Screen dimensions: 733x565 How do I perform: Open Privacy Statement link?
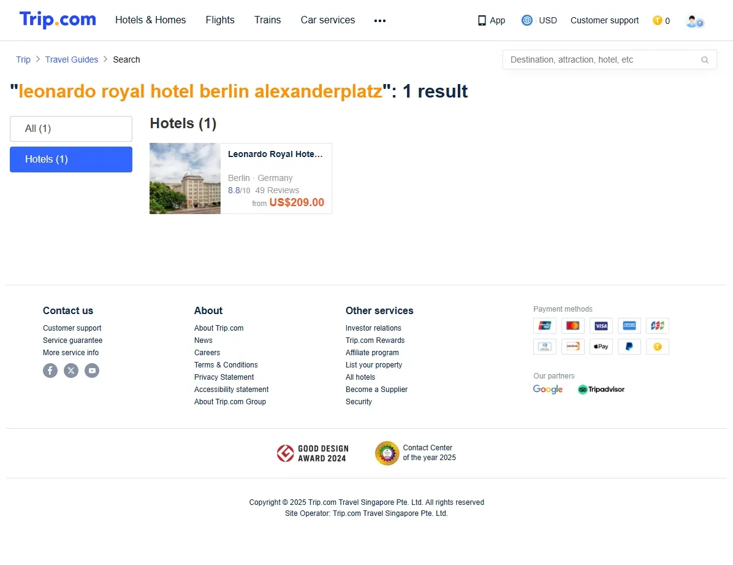(x=224, y=377)
